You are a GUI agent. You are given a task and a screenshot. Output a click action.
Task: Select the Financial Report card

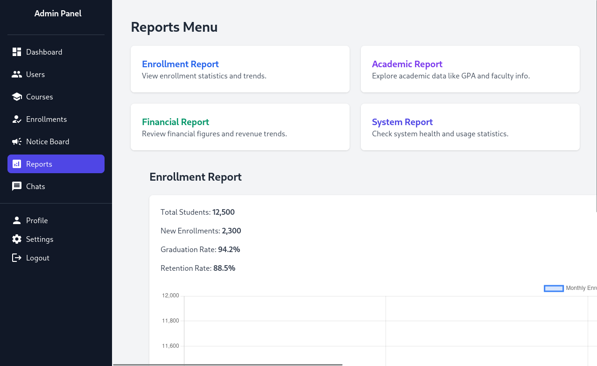240,127
